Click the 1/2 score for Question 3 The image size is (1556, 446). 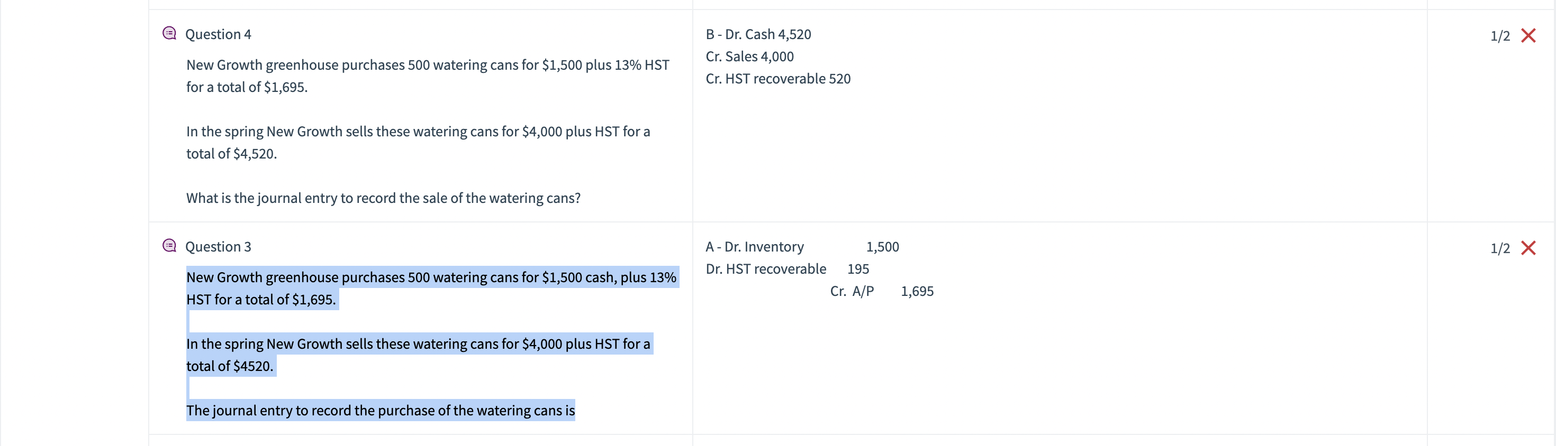click(1501, 247)
